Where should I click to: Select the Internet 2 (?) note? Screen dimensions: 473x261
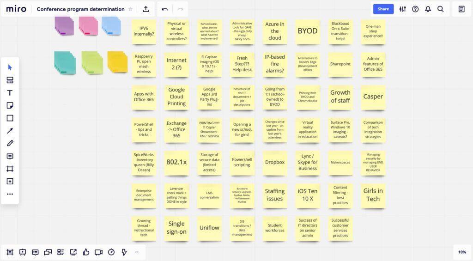pyautogui.click(x=176, y=64)
